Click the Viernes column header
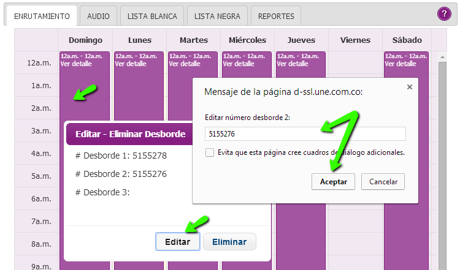 (x=355, y=40)
